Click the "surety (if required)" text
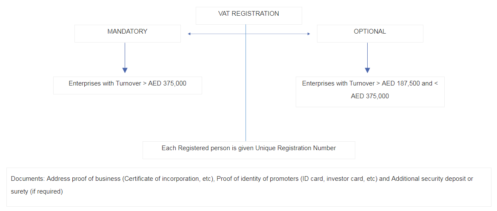497x211 pixels. (37, 191)
